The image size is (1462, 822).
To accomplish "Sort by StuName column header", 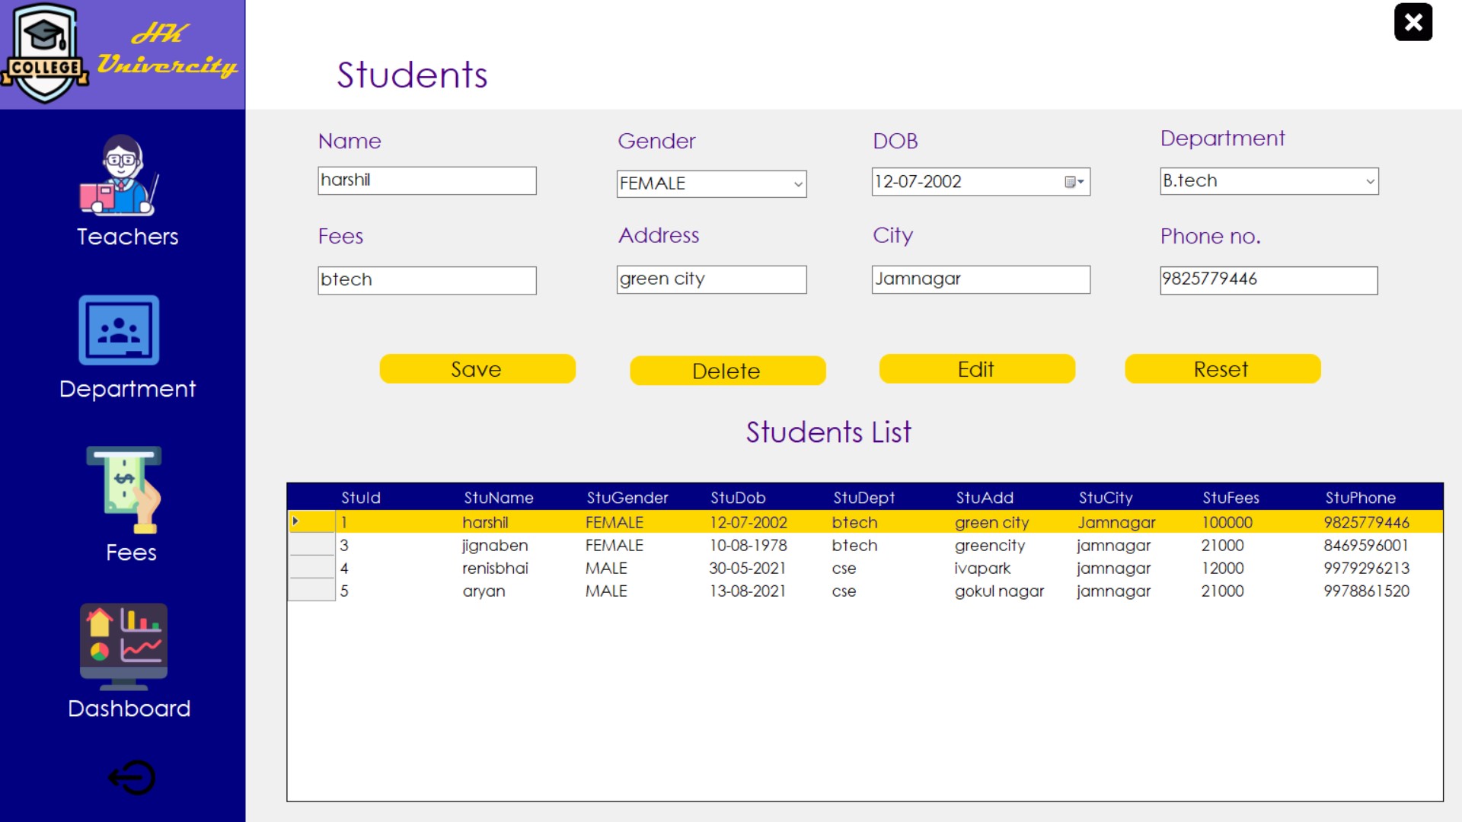I will [x=498, y=498].
